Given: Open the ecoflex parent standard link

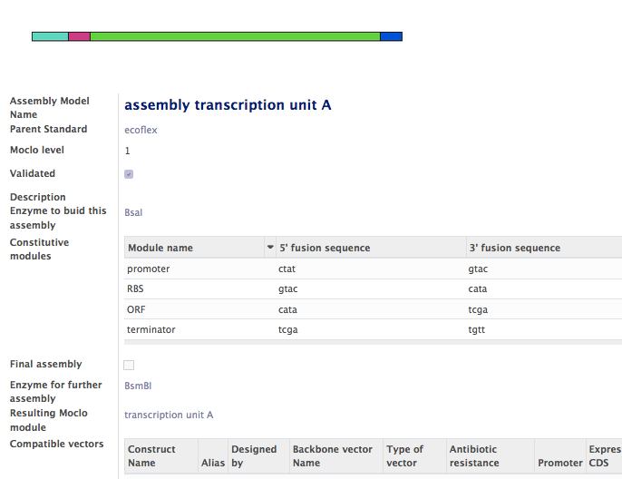Looking at the screenshot, I should (141, 130).
